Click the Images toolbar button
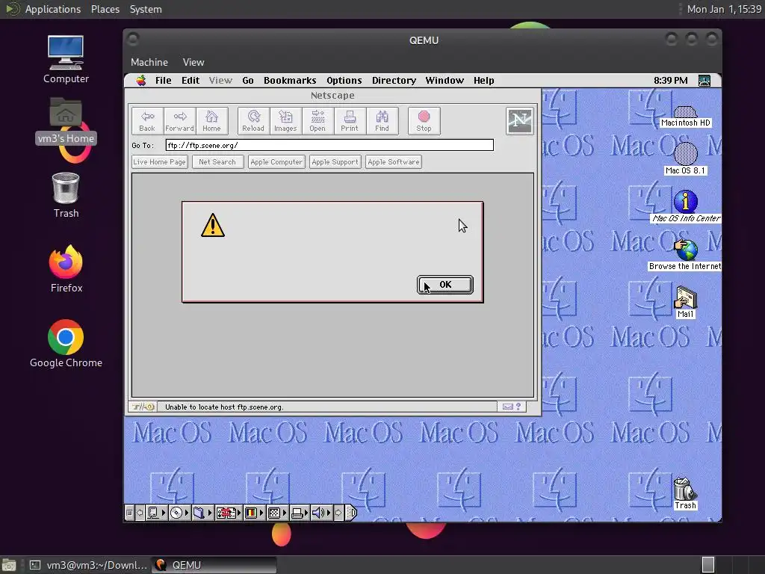 tap(285, 121)
